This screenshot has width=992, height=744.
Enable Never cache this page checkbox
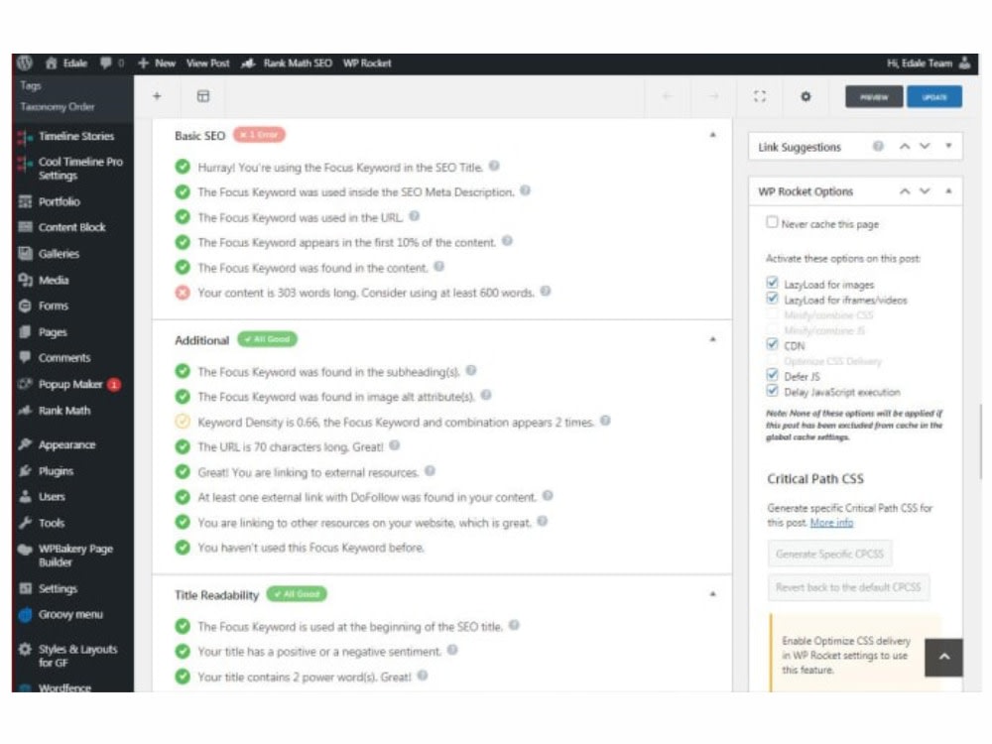click(772, 222)
